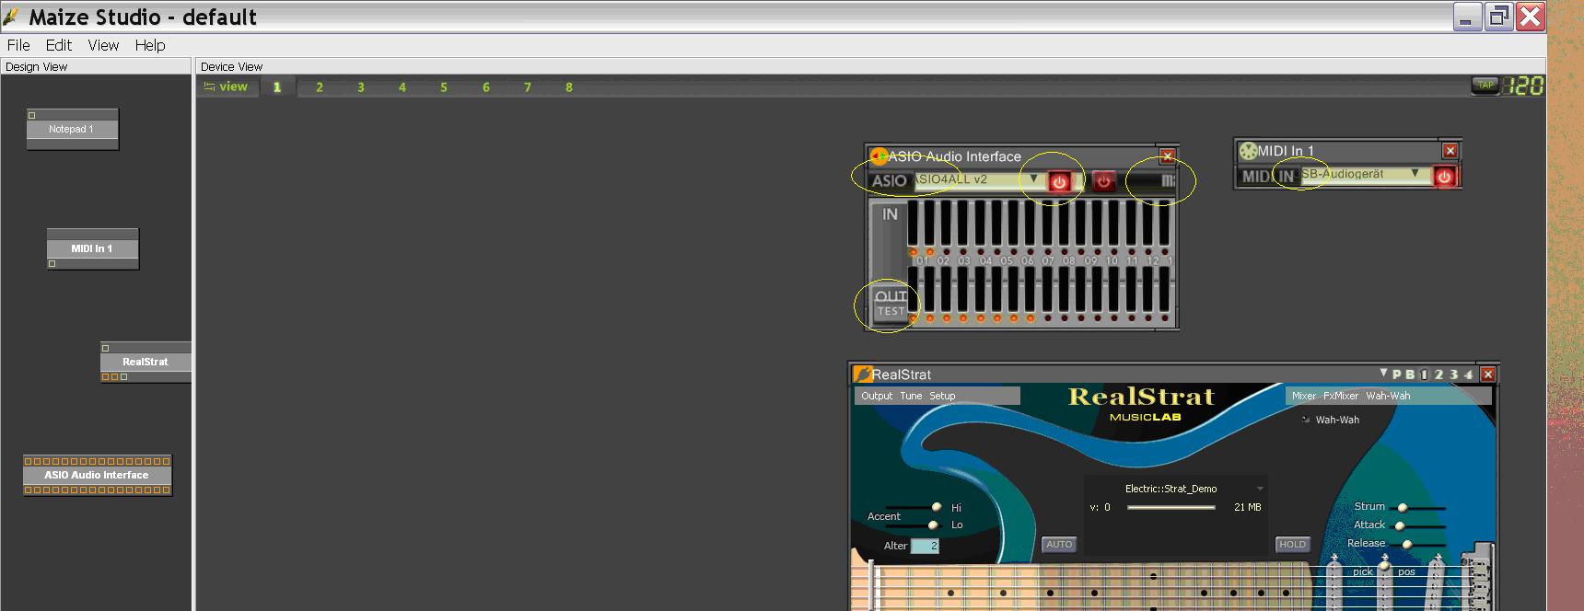Click the RealStrat plugin guitar icon
The image size is (1584, 611).
click(x=862, y=375)
